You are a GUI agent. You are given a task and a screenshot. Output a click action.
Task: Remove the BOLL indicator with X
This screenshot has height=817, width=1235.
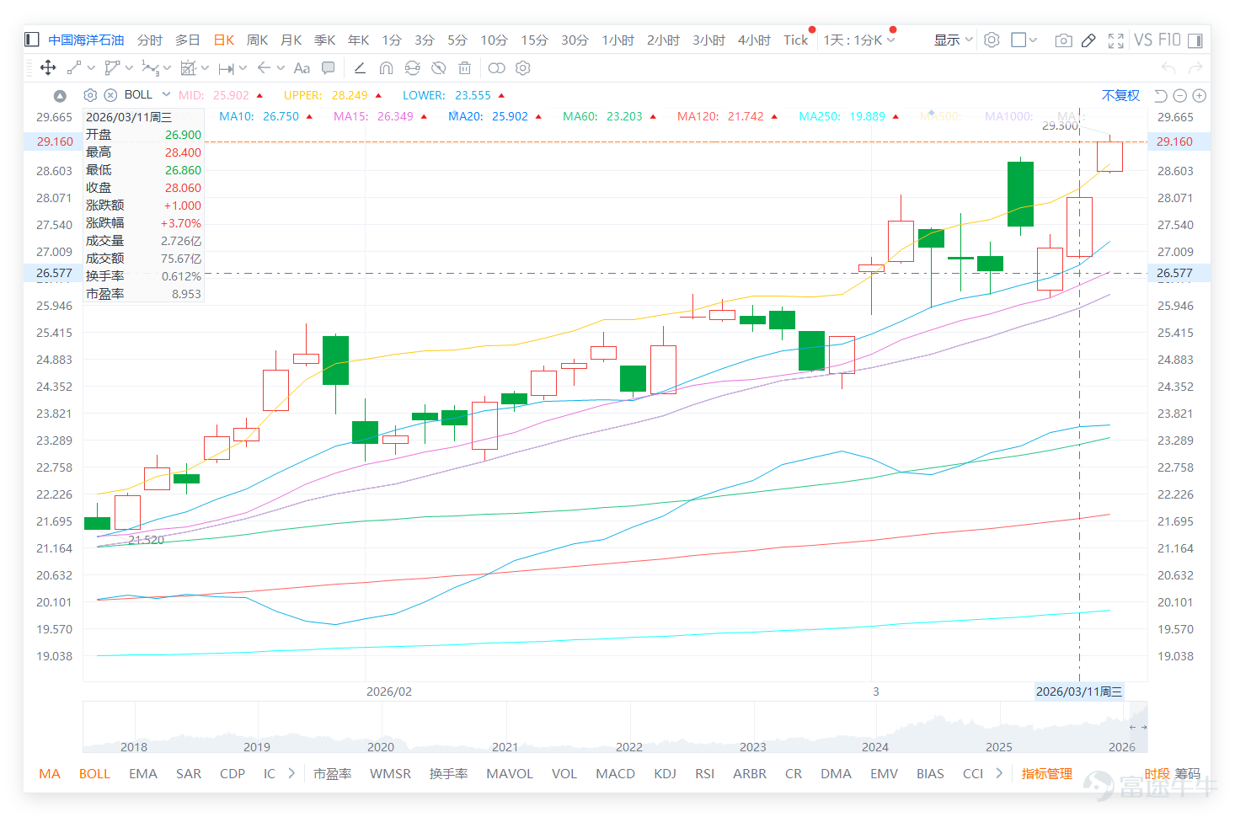(110, 95)
